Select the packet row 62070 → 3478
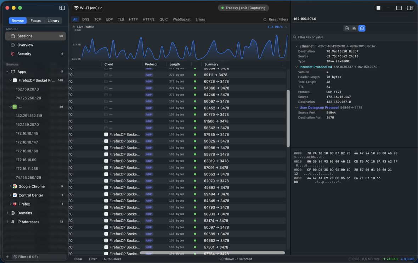The width and height of the screenshot is (418, 263). (x=177, y=181)
